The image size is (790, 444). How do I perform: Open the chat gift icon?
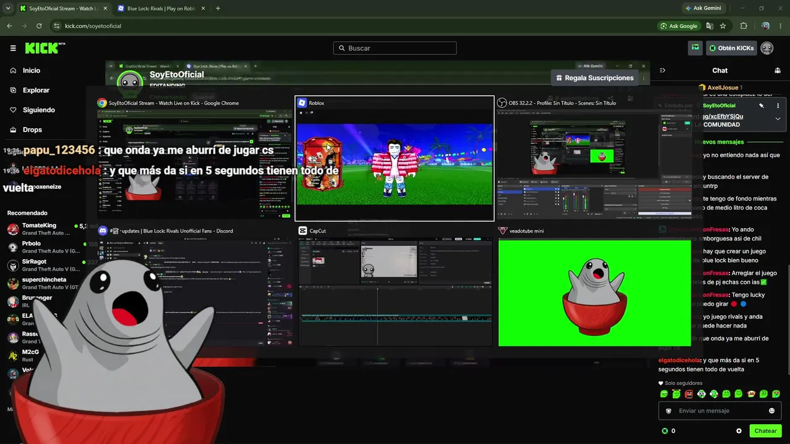tap(778, 70)
